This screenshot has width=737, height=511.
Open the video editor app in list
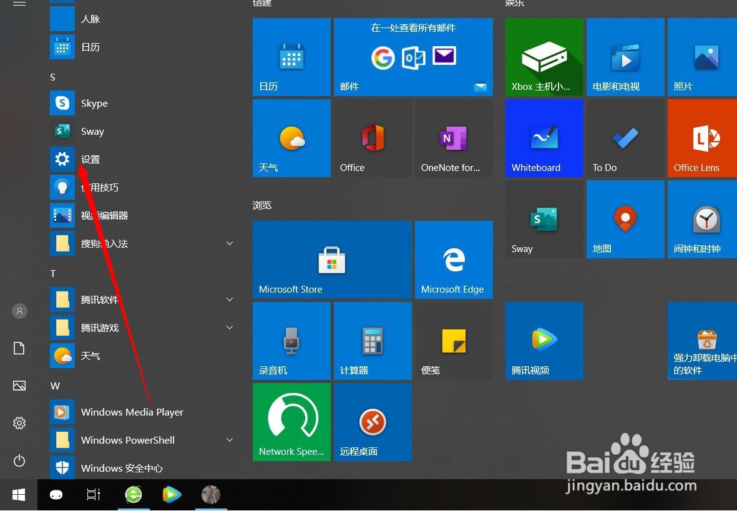pyautogui.click(x=141, y=215)
